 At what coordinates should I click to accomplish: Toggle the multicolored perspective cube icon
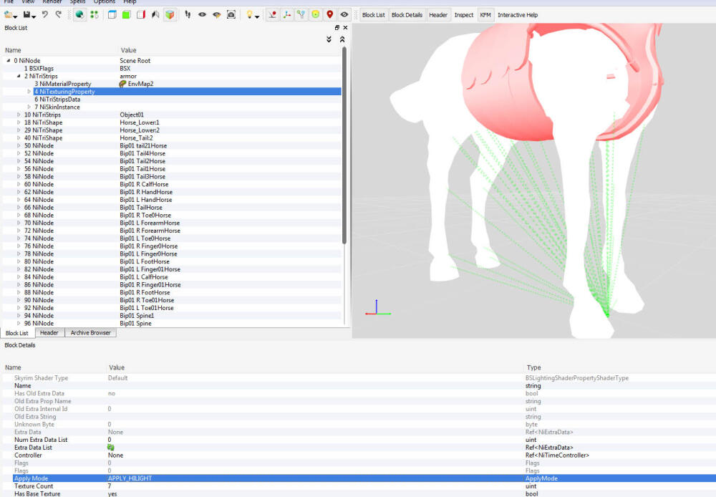tap(170, 14)
